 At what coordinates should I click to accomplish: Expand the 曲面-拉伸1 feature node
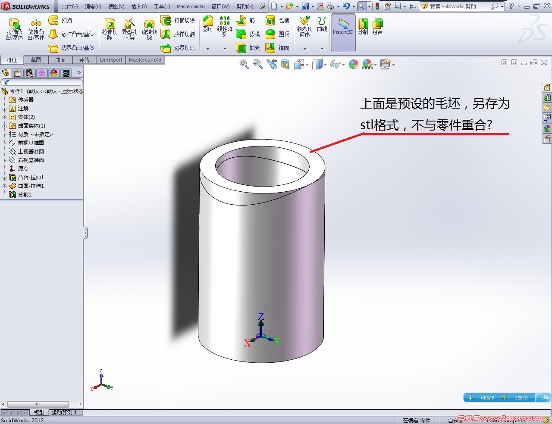(x=5, y=186)
